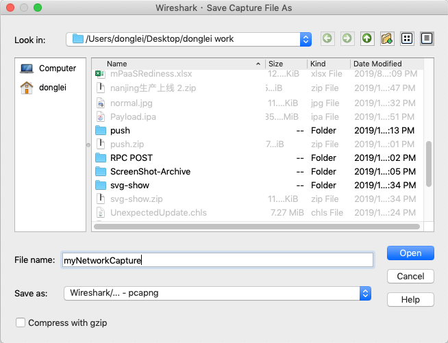The height and width of the screenshot is (343, 448).
Task: Go to parent directory icon
Action: pyautogui.click(x=367, y=39)
